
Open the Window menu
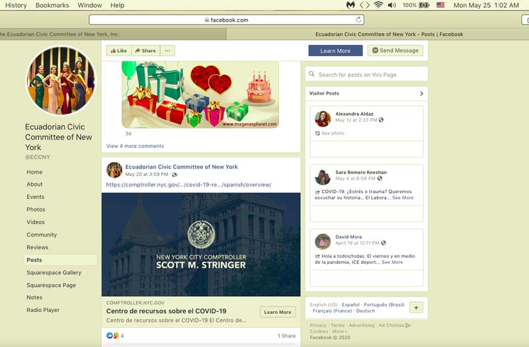coord(89,5)
